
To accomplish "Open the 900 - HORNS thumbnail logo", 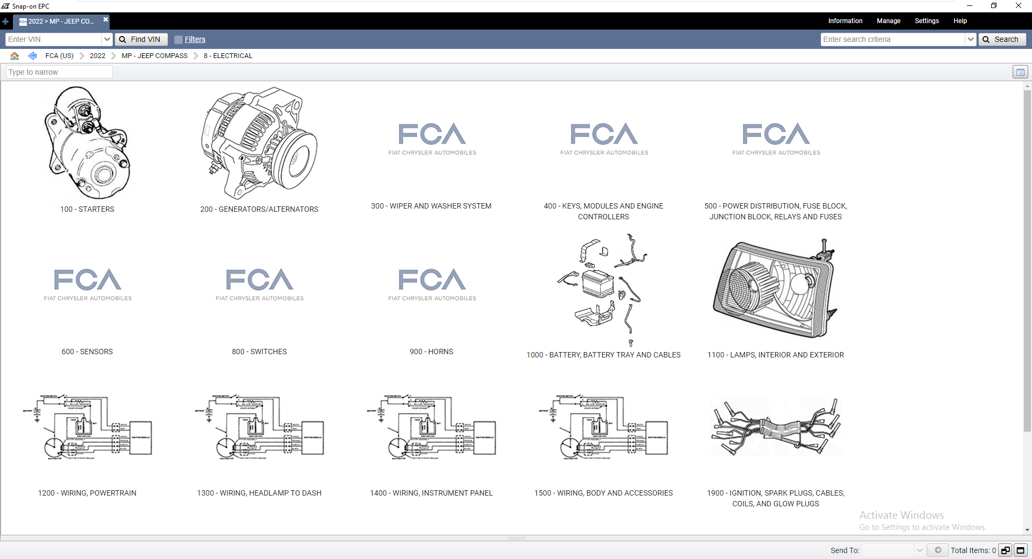I will click(432, 284).
